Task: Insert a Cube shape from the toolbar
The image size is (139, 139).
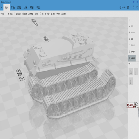Action: [18, 14]
